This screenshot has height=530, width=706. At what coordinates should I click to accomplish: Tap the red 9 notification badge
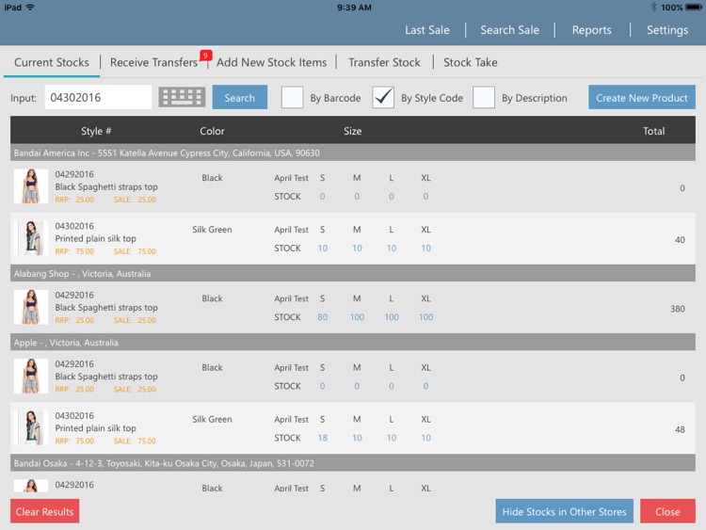pyautogui.click(x=205, y=56)
